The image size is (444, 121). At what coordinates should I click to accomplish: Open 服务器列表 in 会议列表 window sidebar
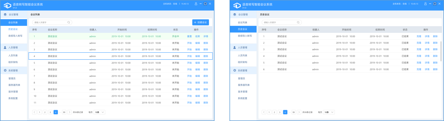click(14, 85)
